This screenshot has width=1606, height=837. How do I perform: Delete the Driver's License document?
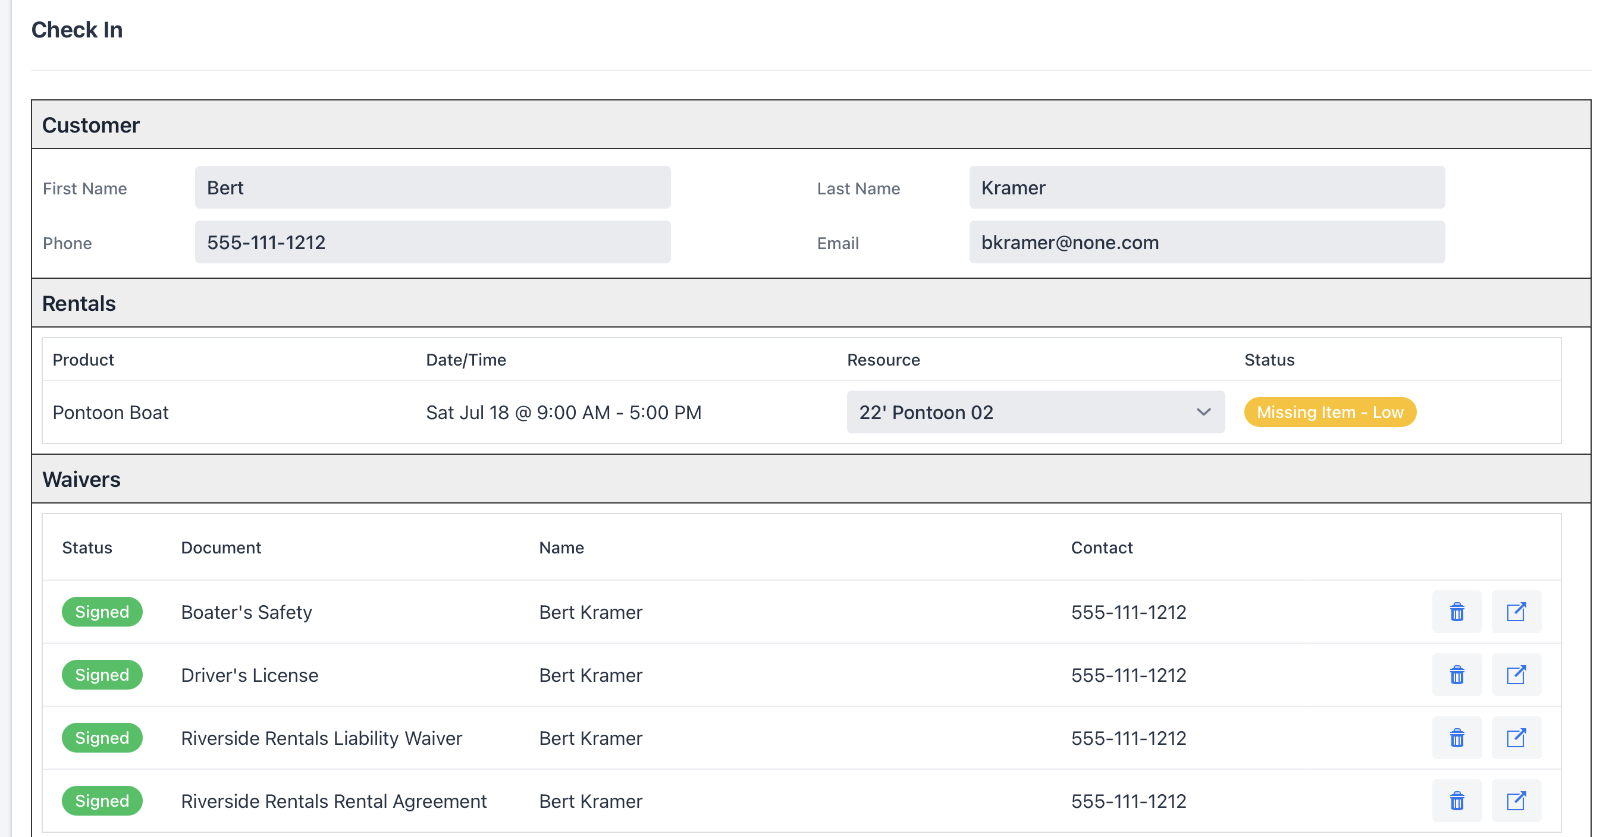click(x=1456, y=675)
